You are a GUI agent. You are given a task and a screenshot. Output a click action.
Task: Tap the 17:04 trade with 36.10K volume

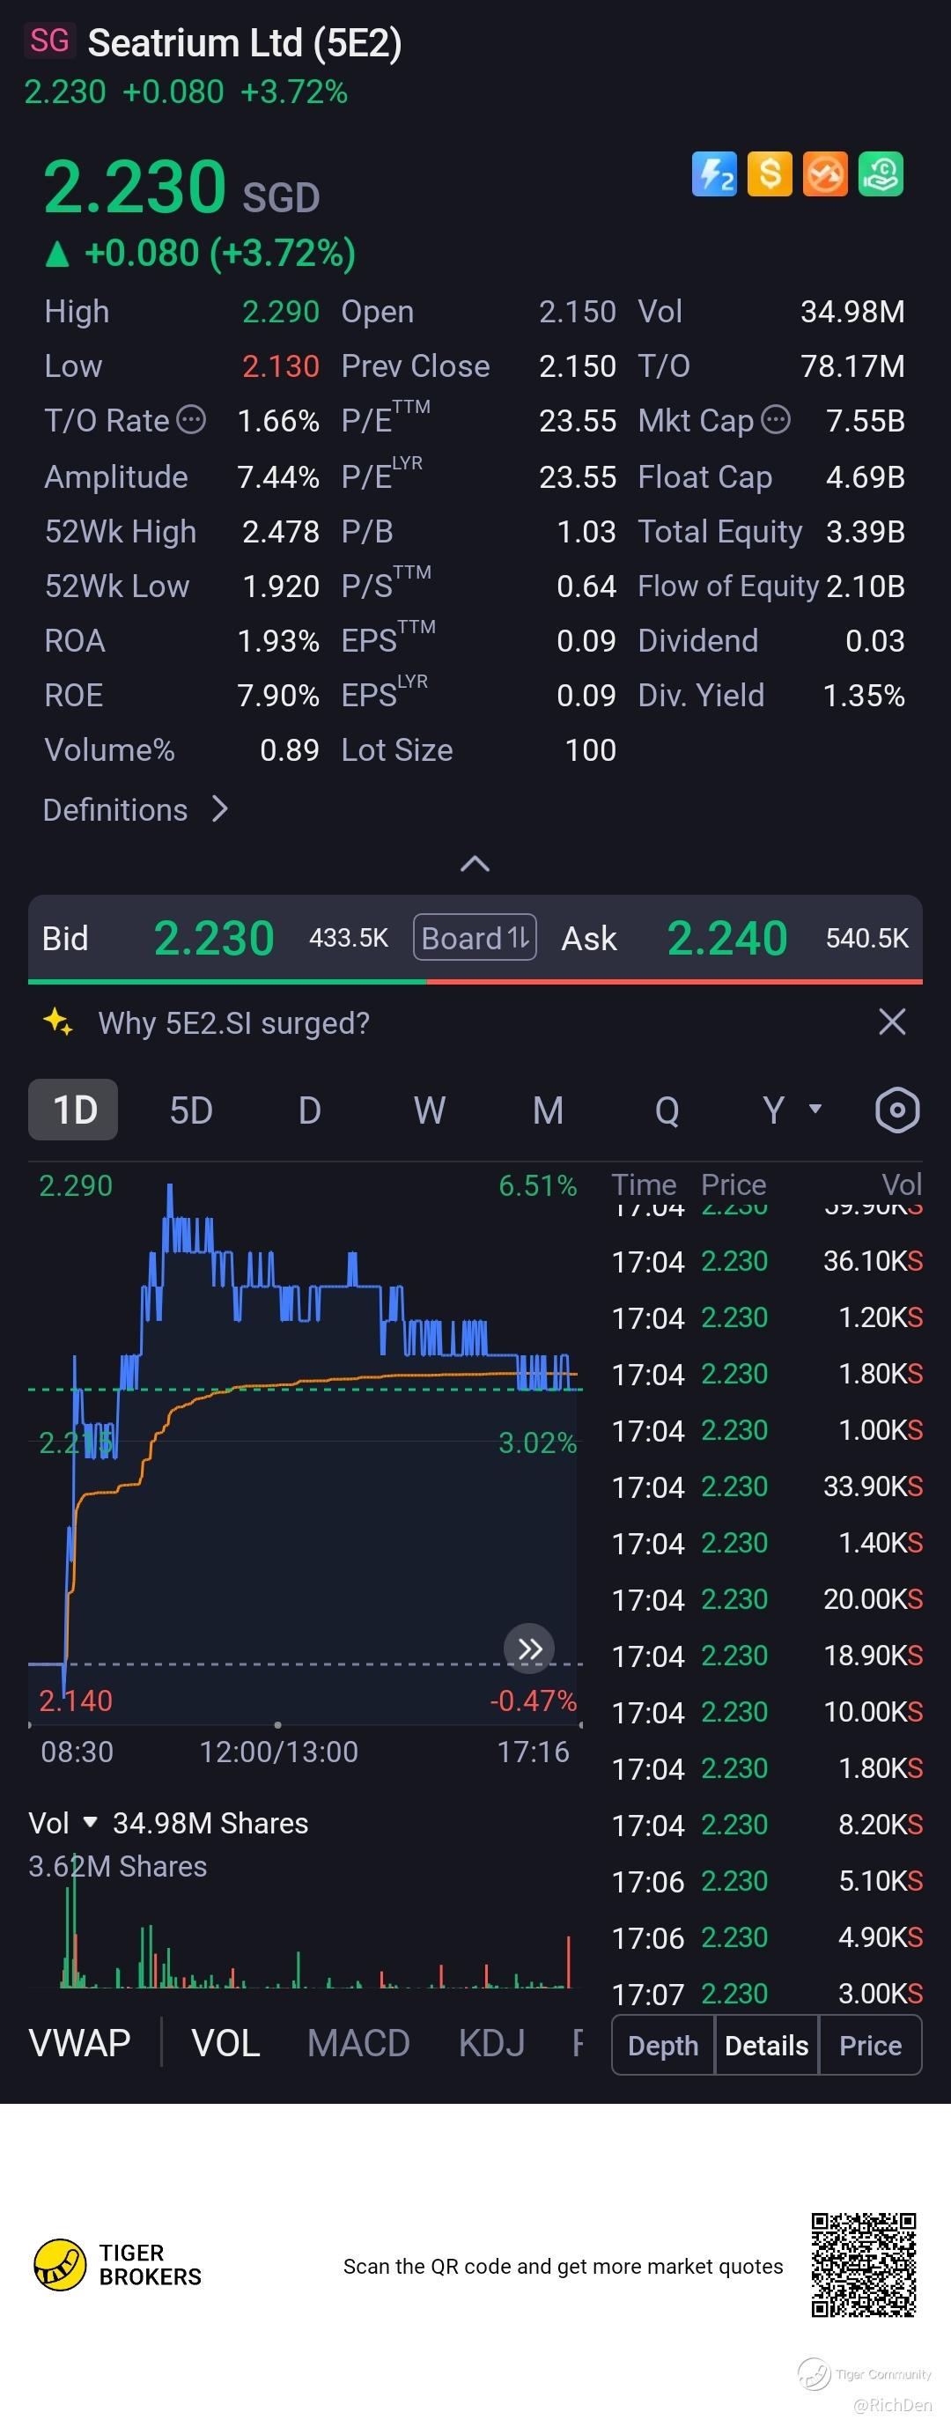click(x=767, y=1262)
